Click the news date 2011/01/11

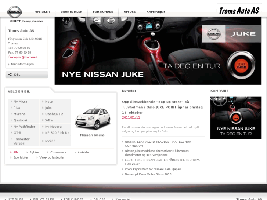(131, 117)
